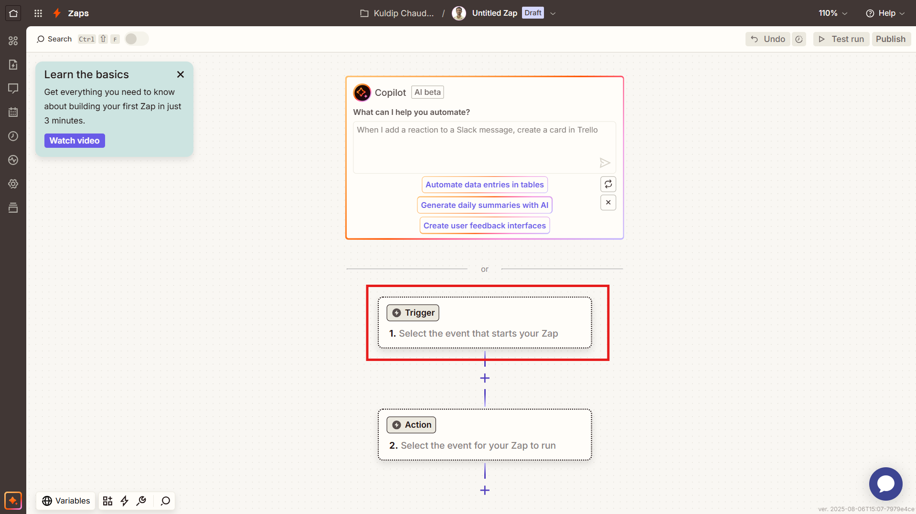The image size is (916, 514).
Task: Open the apps grid menu
Action: [38, 13]
